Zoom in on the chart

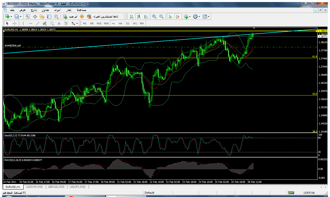coord(154,17)
